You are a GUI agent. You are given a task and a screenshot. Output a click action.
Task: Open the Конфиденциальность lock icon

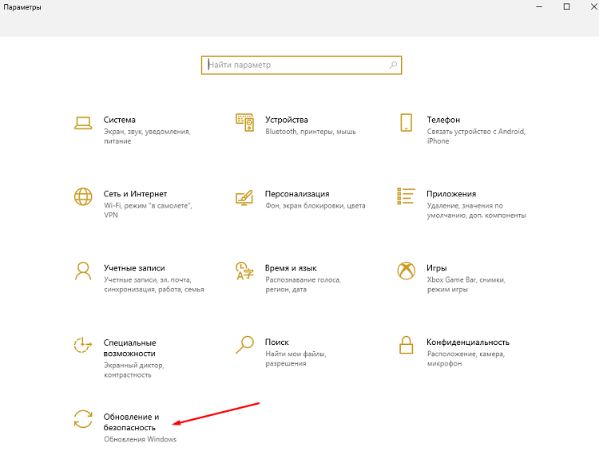(x=406, y=345)
